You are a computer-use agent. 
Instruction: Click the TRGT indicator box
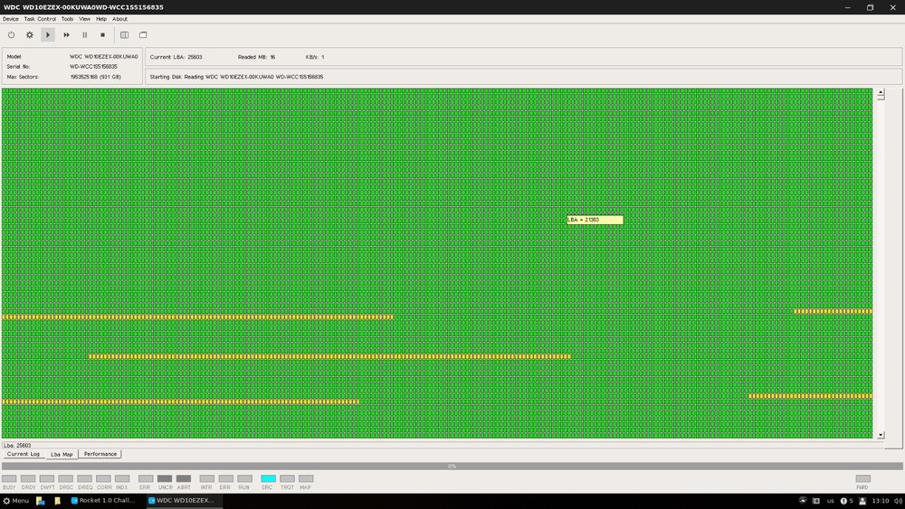tap(288, 478)
